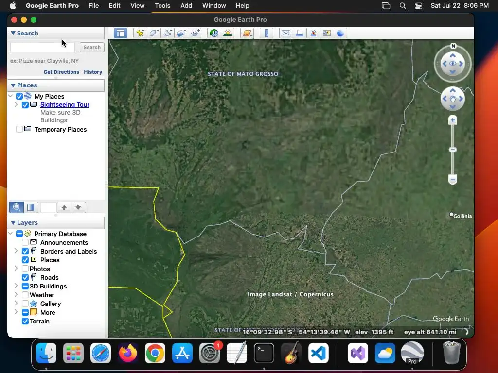Viewport: 498px width, 373px height.
Task: Open Visual Studio Code from the Dock
Action: pyautogui.click(x=319, y=353)
